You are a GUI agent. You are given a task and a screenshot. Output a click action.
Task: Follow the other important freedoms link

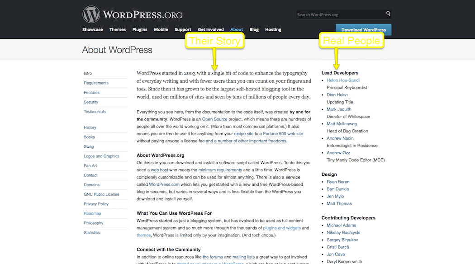pyautogui.click(x=246, y=141)
